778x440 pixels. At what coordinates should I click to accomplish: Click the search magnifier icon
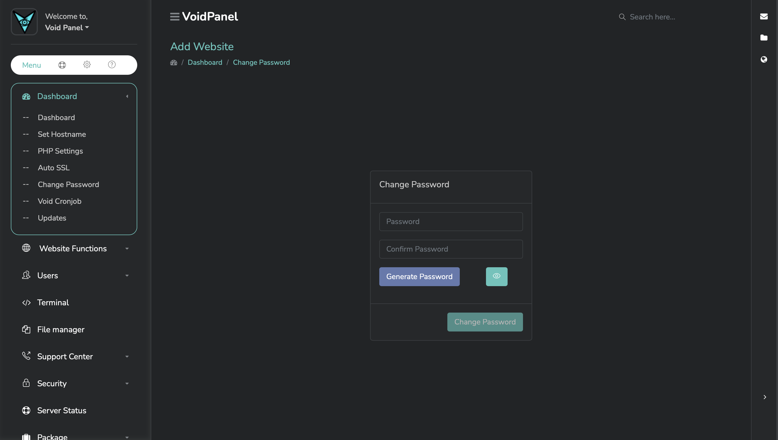point(622,17)
